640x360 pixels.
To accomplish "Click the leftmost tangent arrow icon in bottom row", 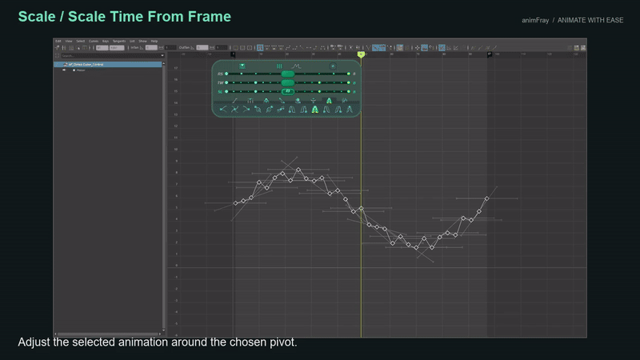I will click(x=223, y=110).
